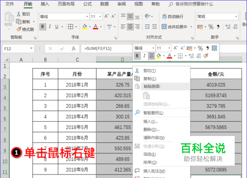The image size is (247, 178).
Task: Open the mini toolbar font size dropdown
Action: coord(169,48)
